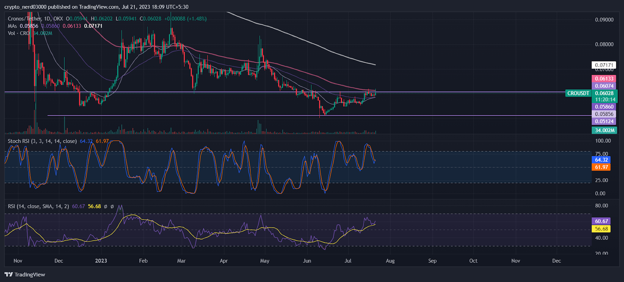Click the 34.002M volume axis label
This screenshot has height=282, width=624.
(x=604, y=130)
